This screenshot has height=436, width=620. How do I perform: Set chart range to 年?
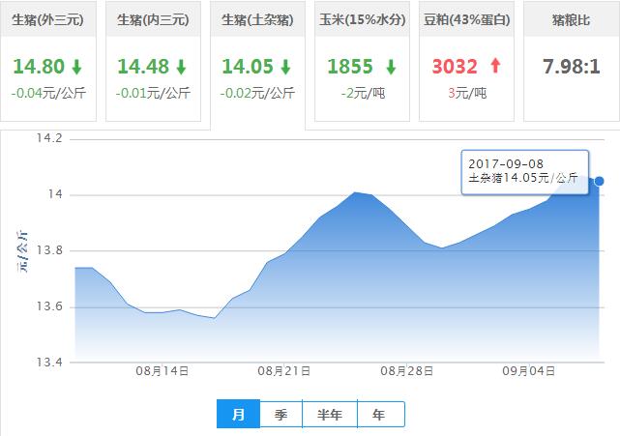tap(379, 415)
